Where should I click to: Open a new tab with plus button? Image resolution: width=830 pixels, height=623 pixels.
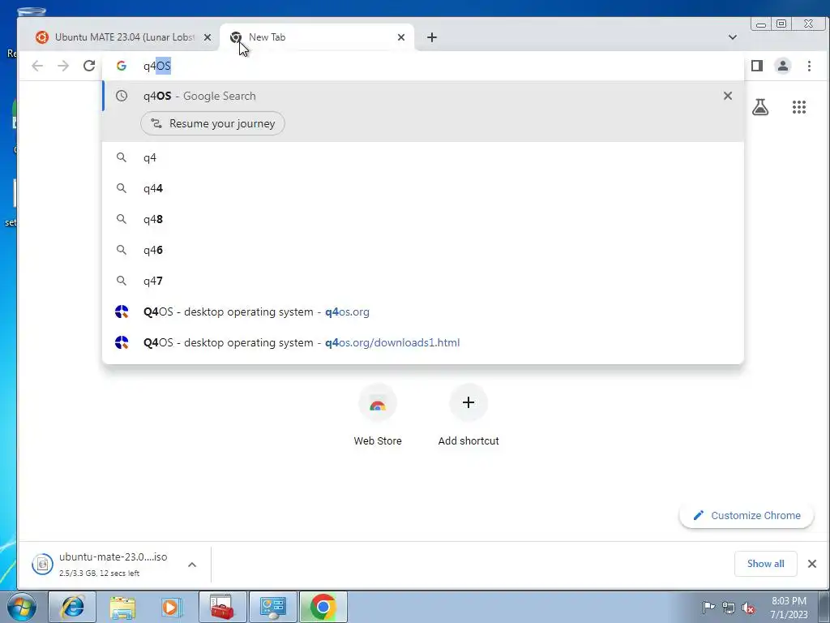[432, 37]
